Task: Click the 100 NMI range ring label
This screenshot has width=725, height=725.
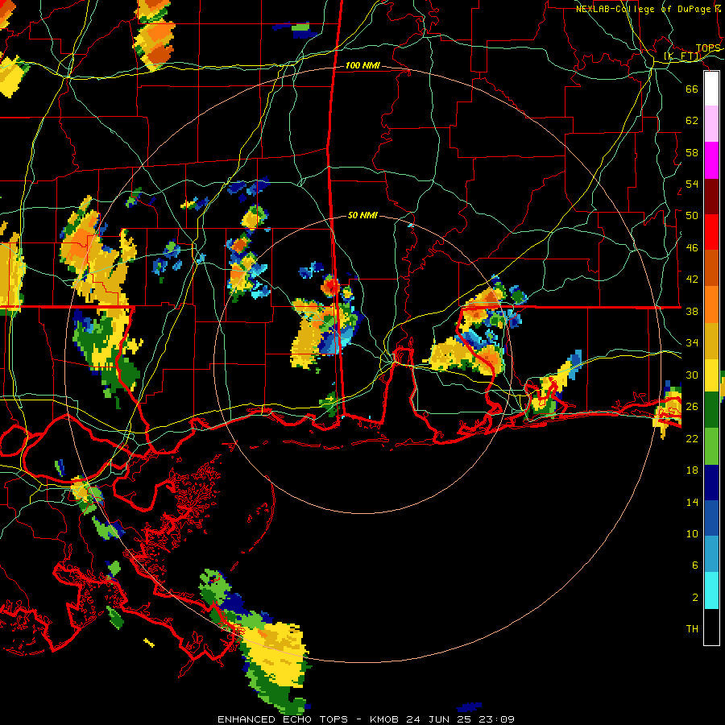Action: 362,65
